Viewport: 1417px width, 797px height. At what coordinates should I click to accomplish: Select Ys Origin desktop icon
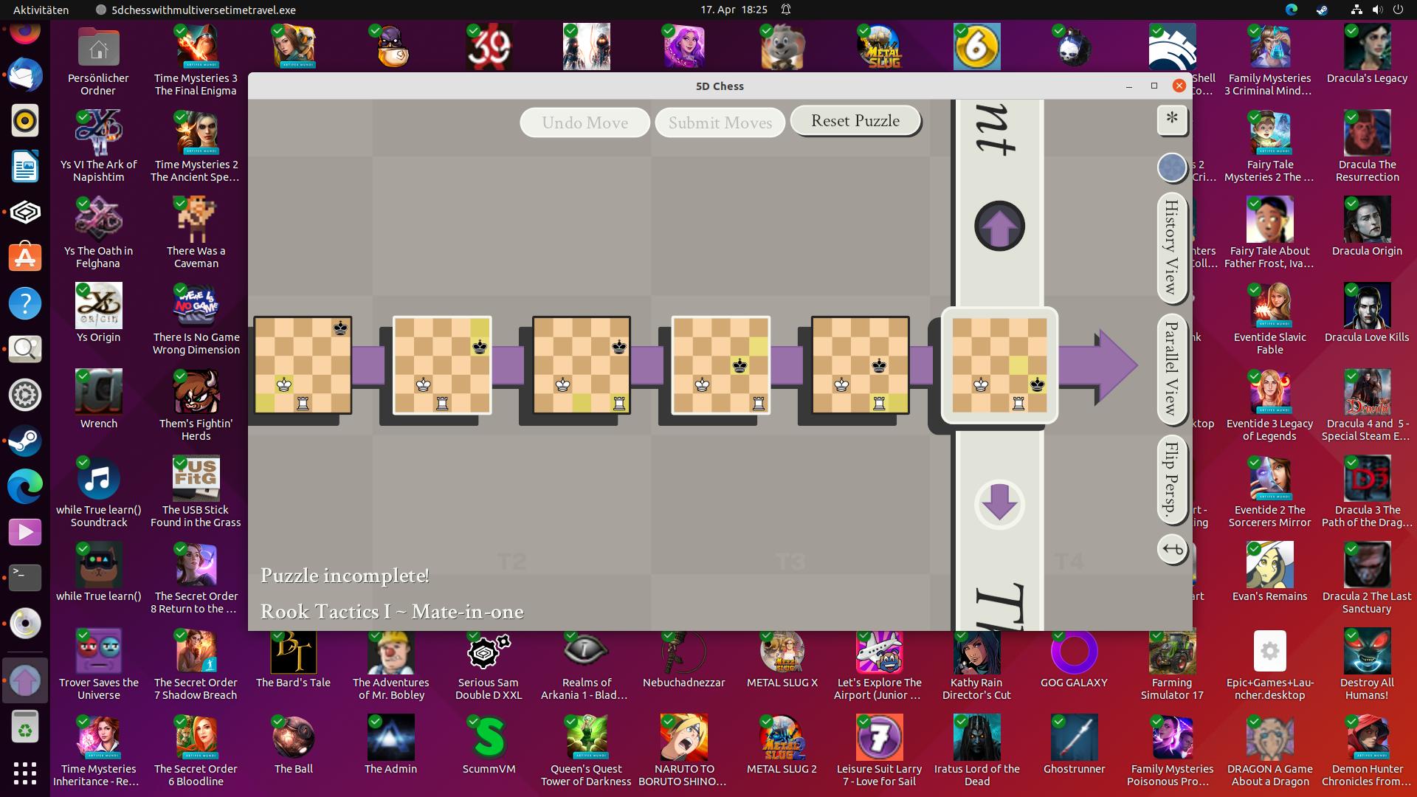(x=98, y=314)
